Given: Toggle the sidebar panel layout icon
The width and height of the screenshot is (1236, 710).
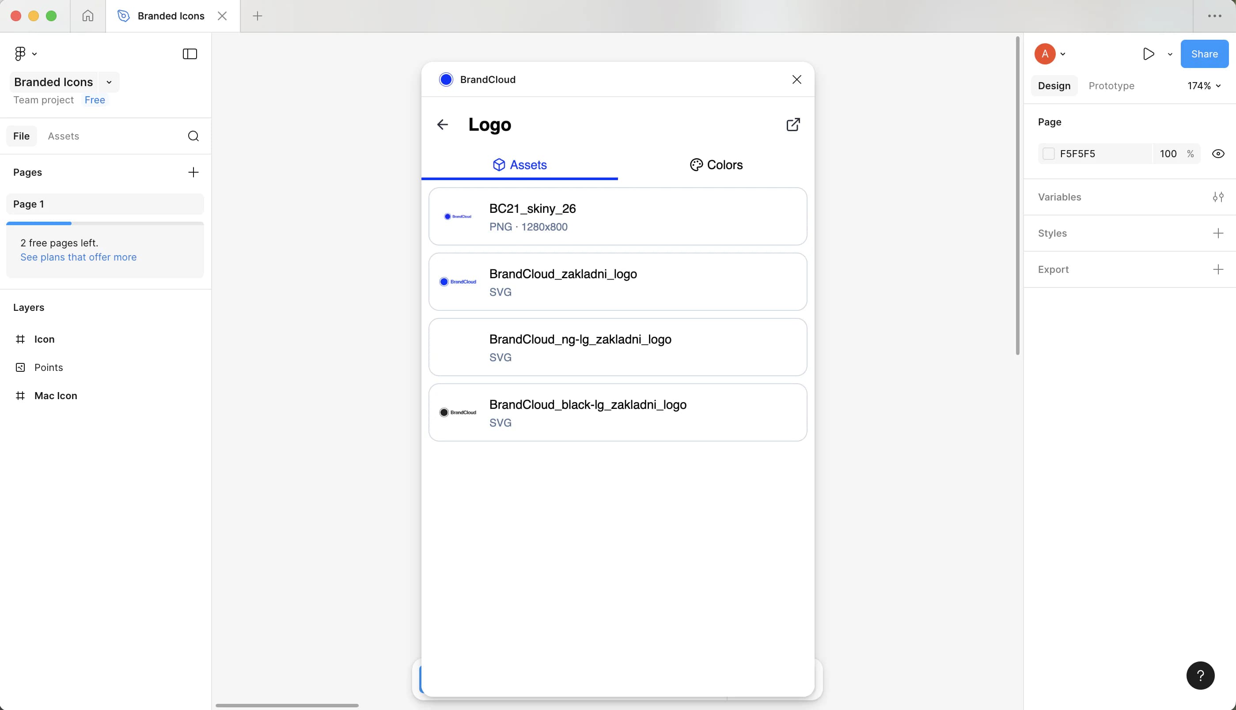Looking at the screenshot, I should pos(189,53).
